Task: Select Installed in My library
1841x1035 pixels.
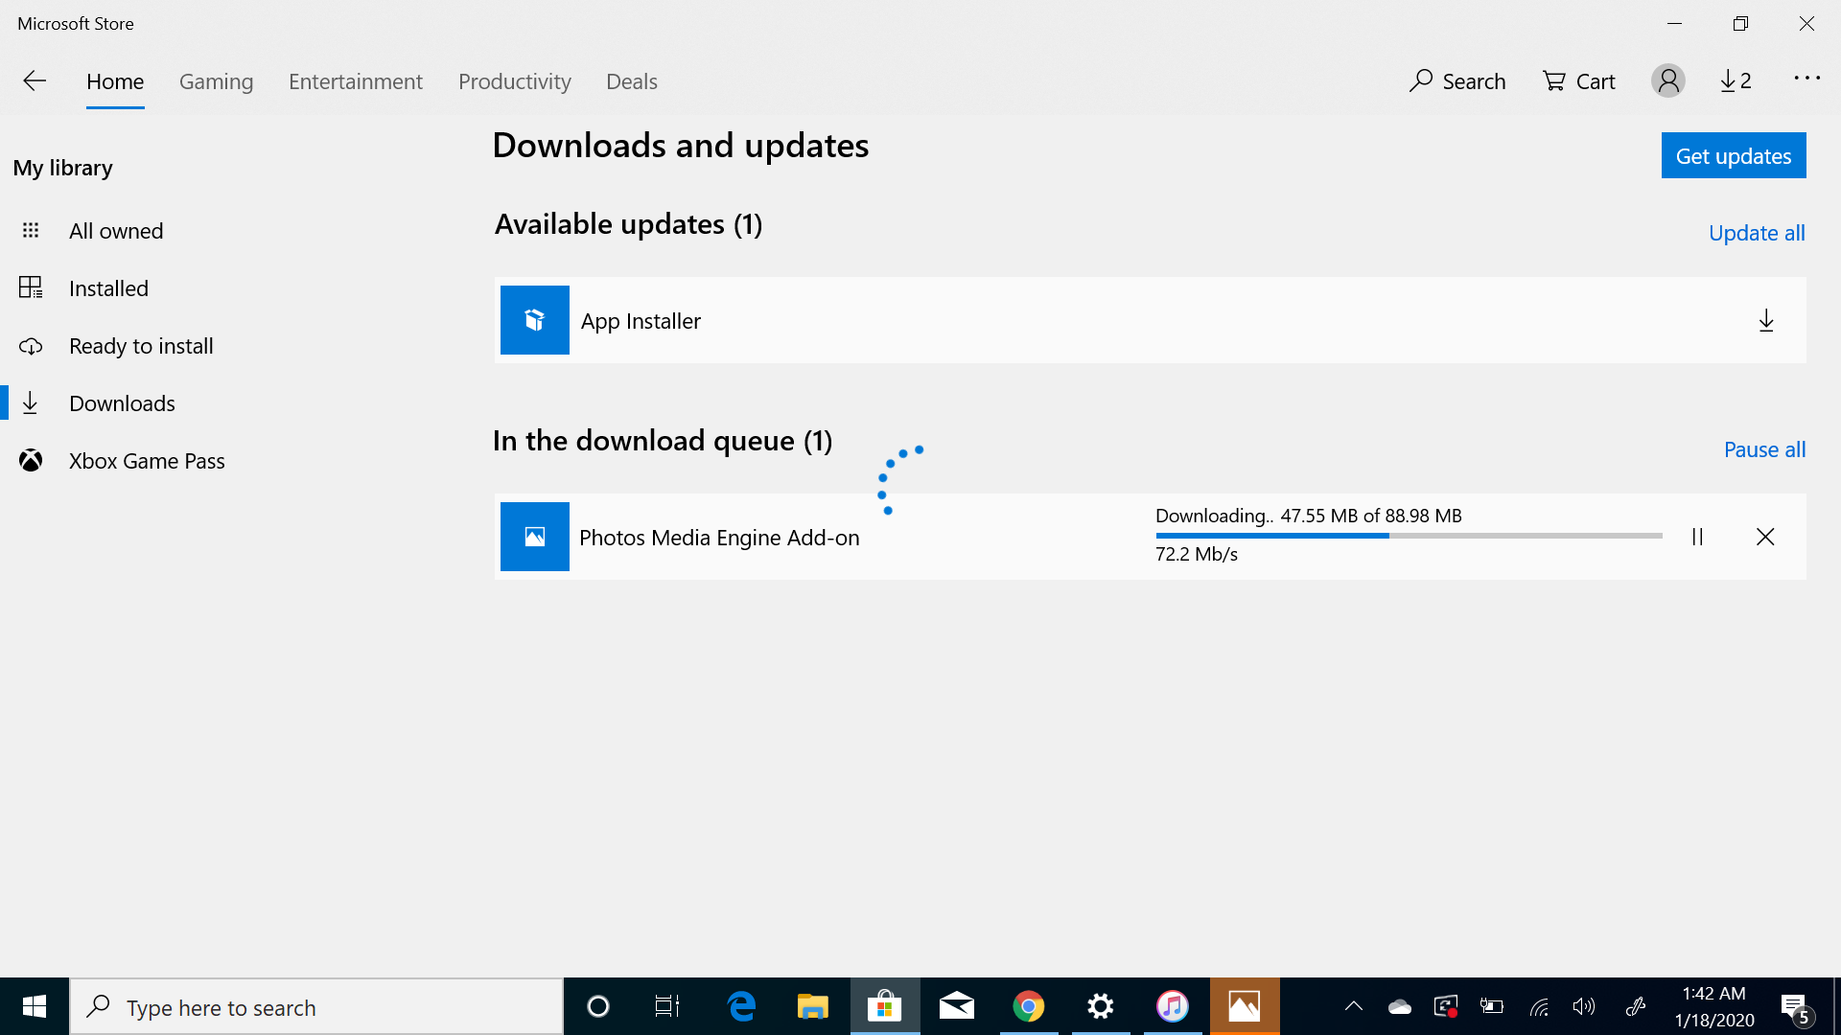Action: pos(108,288)
